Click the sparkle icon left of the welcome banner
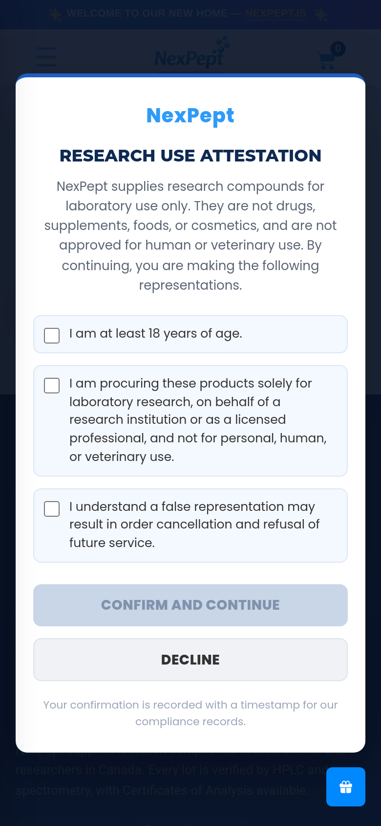The image size is (381, 826). [x=55, y=14]
